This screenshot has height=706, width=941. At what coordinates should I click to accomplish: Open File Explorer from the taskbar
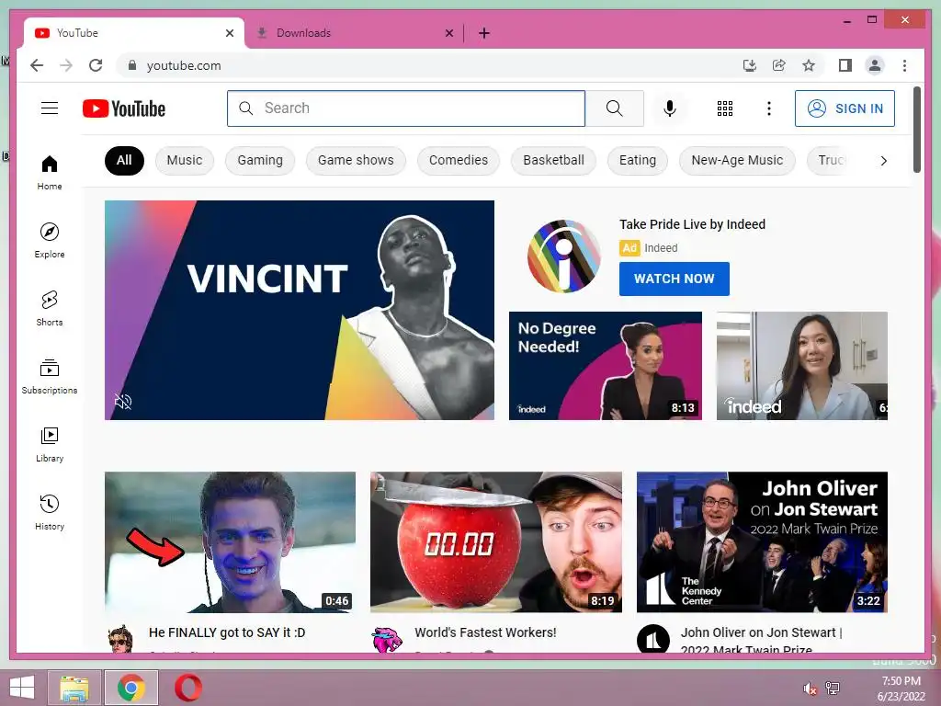click(x=74, y=688)
